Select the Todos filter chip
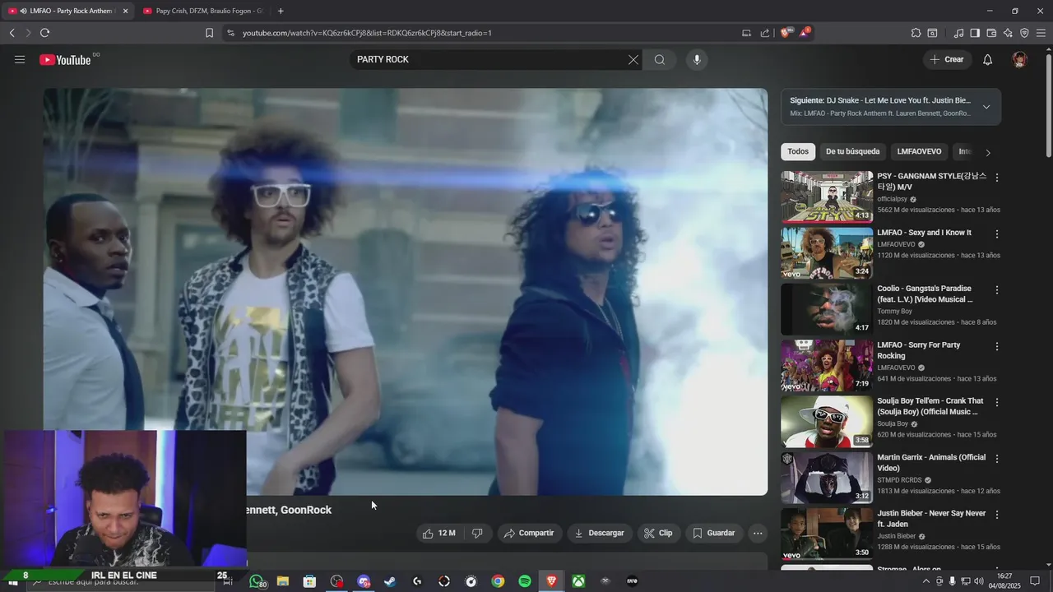 [798, 151]
